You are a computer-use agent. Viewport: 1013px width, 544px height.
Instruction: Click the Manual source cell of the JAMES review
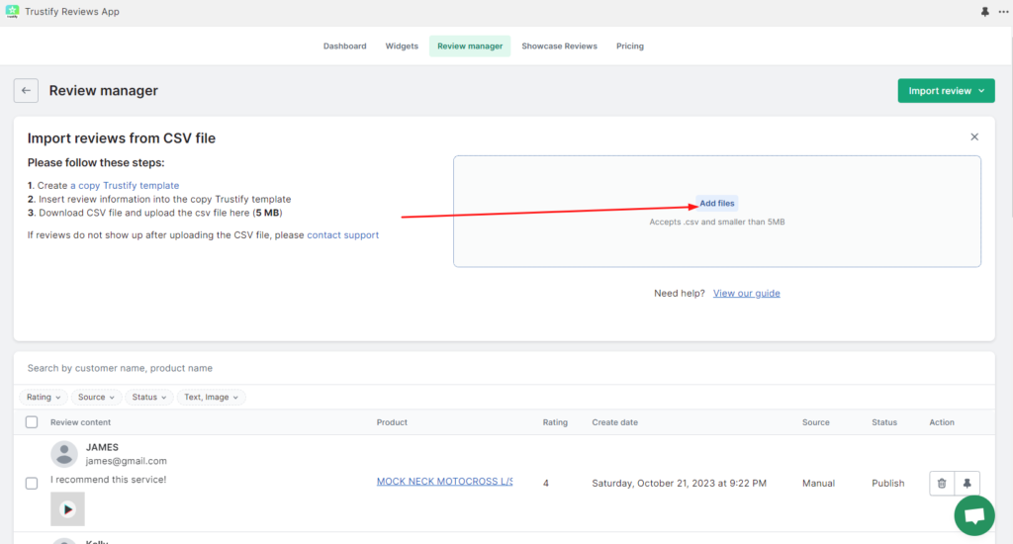(818, 484)
